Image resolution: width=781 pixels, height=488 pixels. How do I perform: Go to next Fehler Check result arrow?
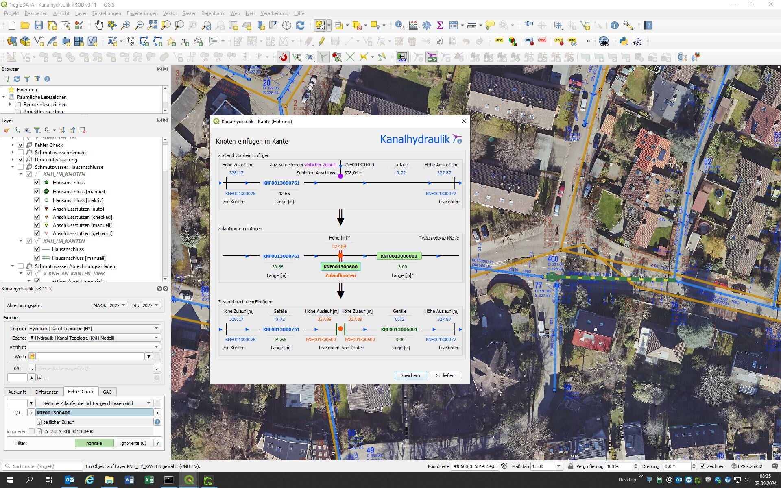pos(157,412)
